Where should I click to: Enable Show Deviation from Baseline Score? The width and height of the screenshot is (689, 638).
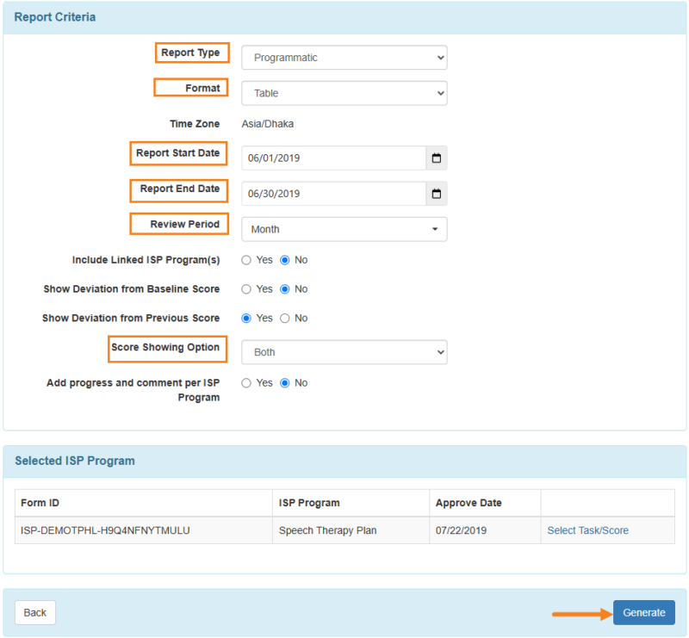[245, 289]
